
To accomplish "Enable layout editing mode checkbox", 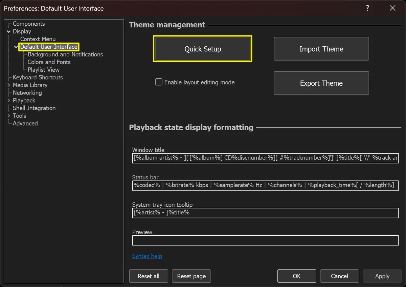I will click(x=159, y=82).
